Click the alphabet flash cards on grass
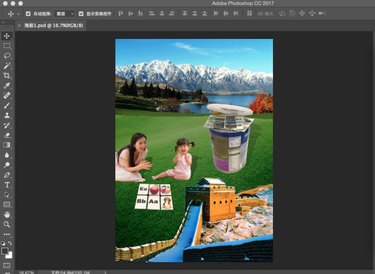Screen dimensions: 375x274 (x=154, y=197)
